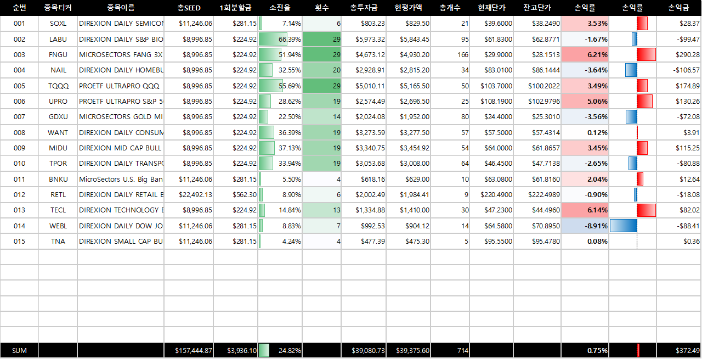Select the BNKU ticker cell
This screenshot has height=359, width=702.
[x=58, y=179]
